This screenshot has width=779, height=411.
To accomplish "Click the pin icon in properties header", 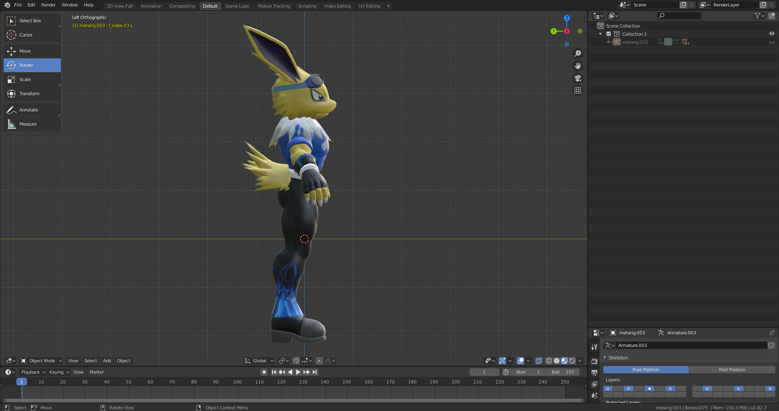I will (x=771, y=333).
